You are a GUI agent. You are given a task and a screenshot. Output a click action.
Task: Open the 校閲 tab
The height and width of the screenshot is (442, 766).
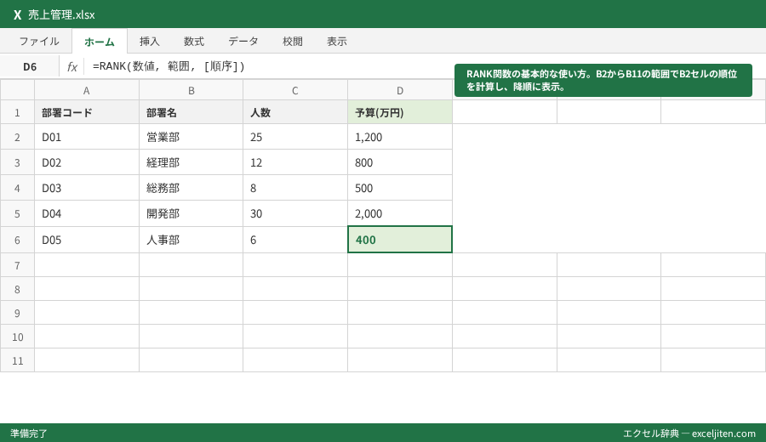pos(293,42)
